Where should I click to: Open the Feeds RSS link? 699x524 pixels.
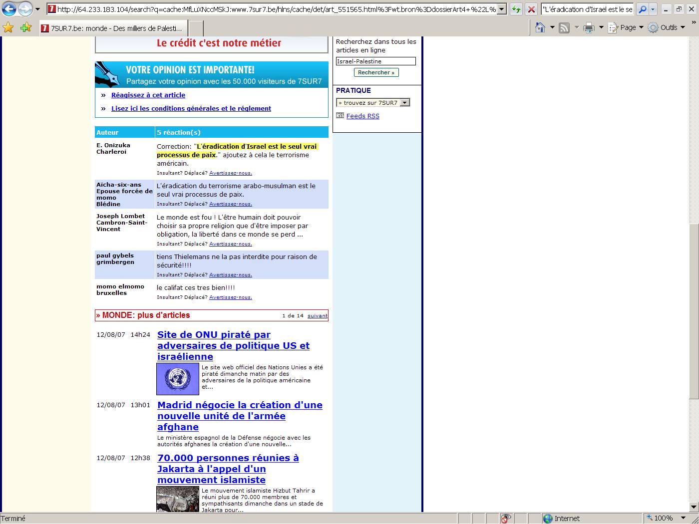362,116
